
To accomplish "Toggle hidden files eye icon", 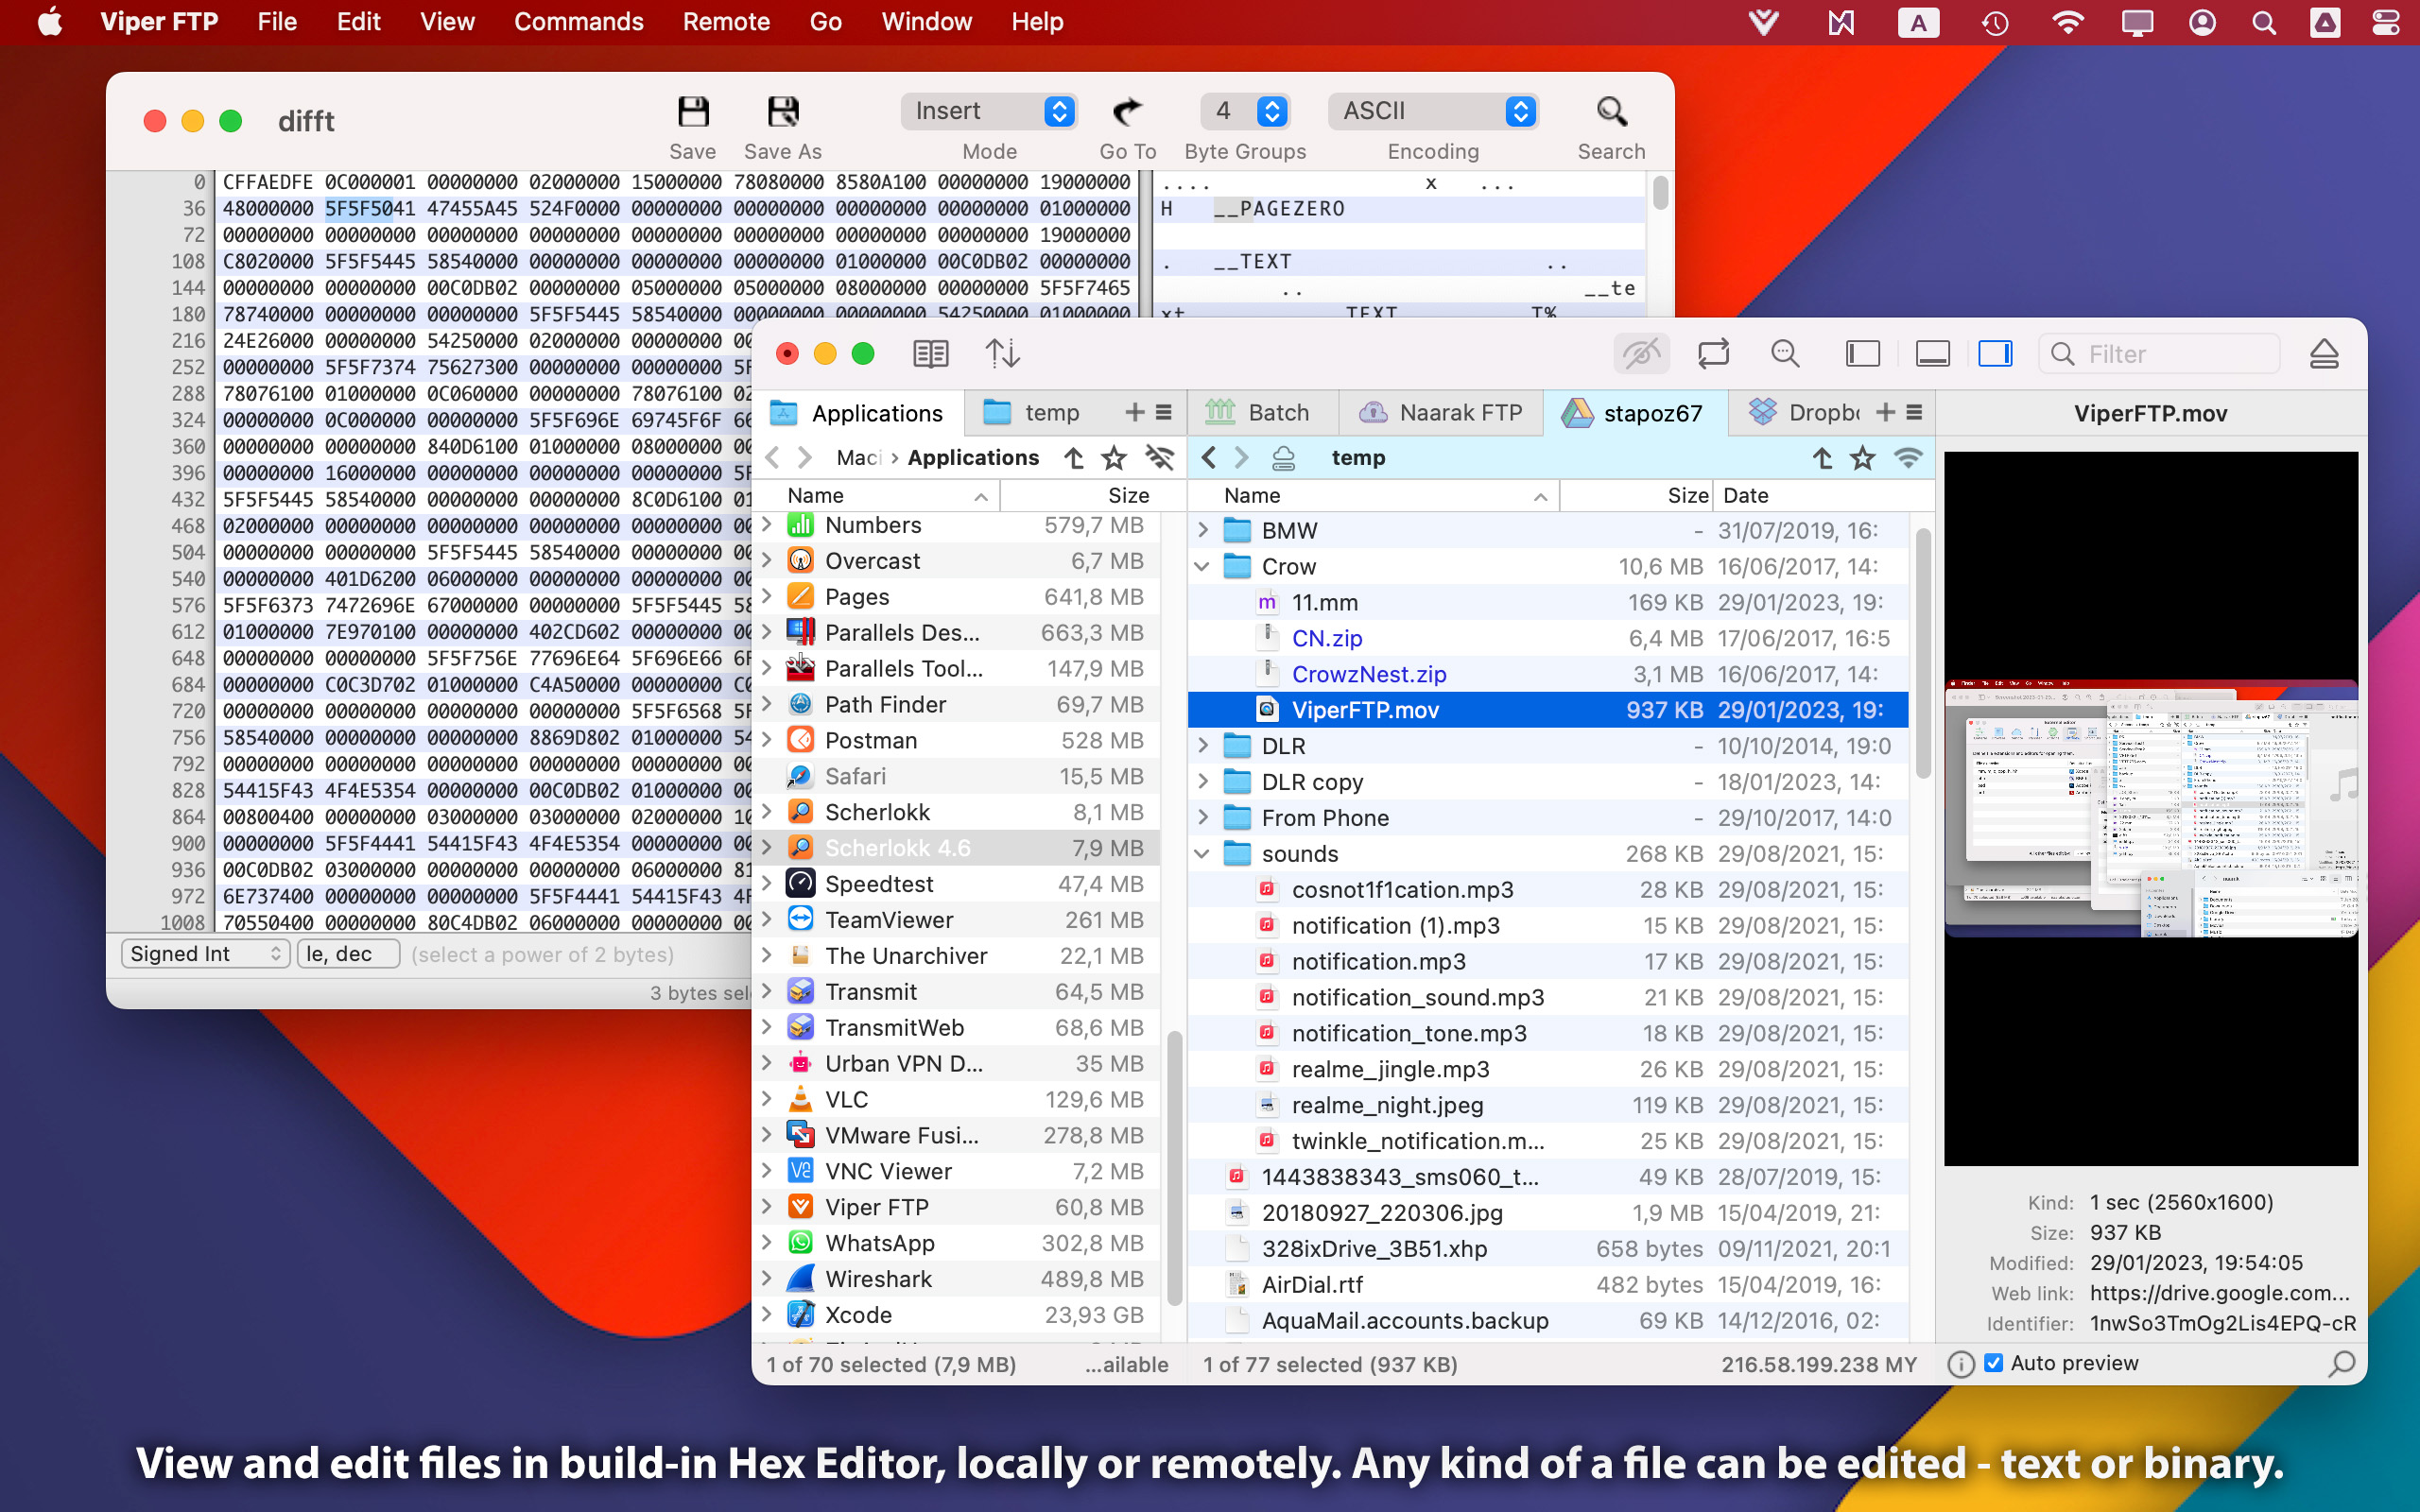I will pos(1641,354).
